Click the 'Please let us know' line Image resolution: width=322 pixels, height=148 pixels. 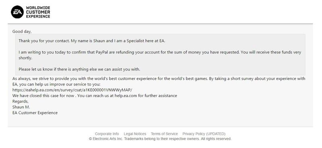coord(79,69)
